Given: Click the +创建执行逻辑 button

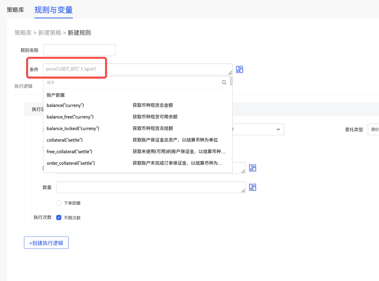Looking at the screenshot, I should pos(46,243).
